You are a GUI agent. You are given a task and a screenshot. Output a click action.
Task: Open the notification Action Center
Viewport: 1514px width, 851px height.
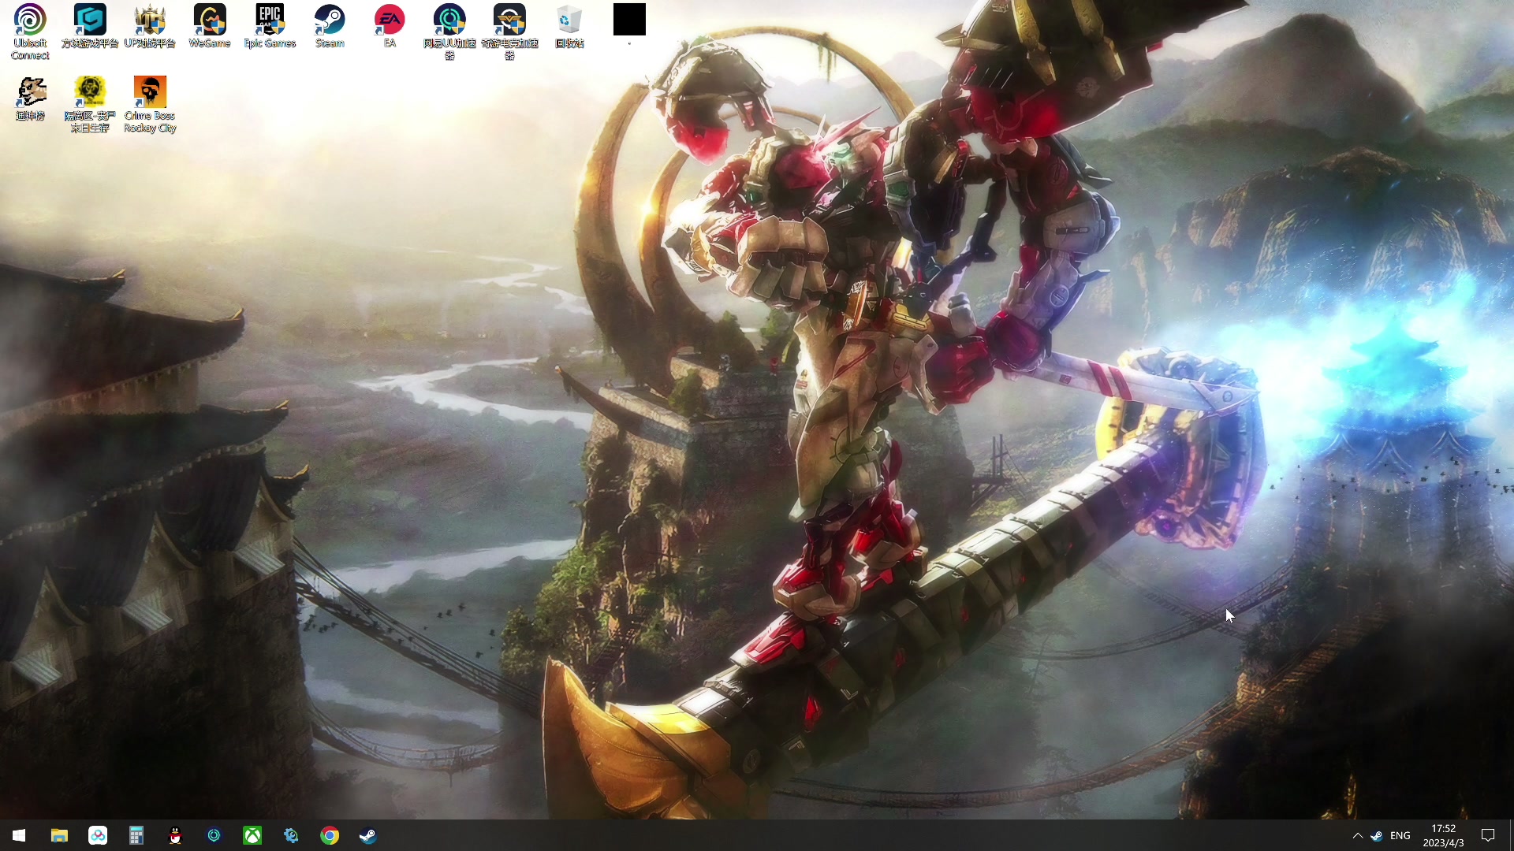[1488, 835]
